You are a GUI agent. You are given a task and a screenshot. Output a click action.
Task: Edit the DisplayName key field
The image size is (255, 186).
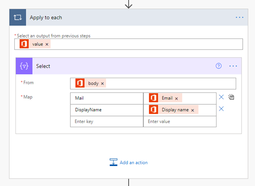coord(107,110)
